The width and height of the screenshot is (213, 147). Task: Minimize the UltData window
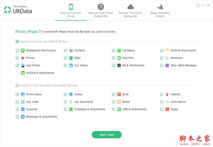pos(203,5)
